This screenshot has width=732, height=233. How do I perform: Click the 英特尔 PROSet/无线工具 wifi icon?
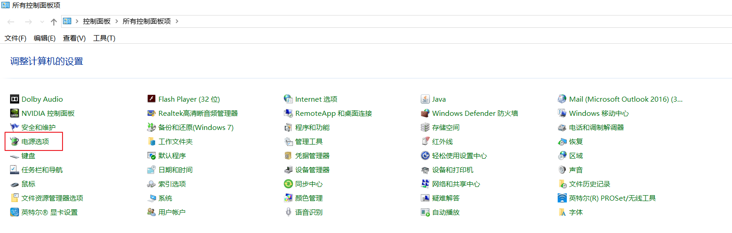pyautogui.click(x=562, y=198)
